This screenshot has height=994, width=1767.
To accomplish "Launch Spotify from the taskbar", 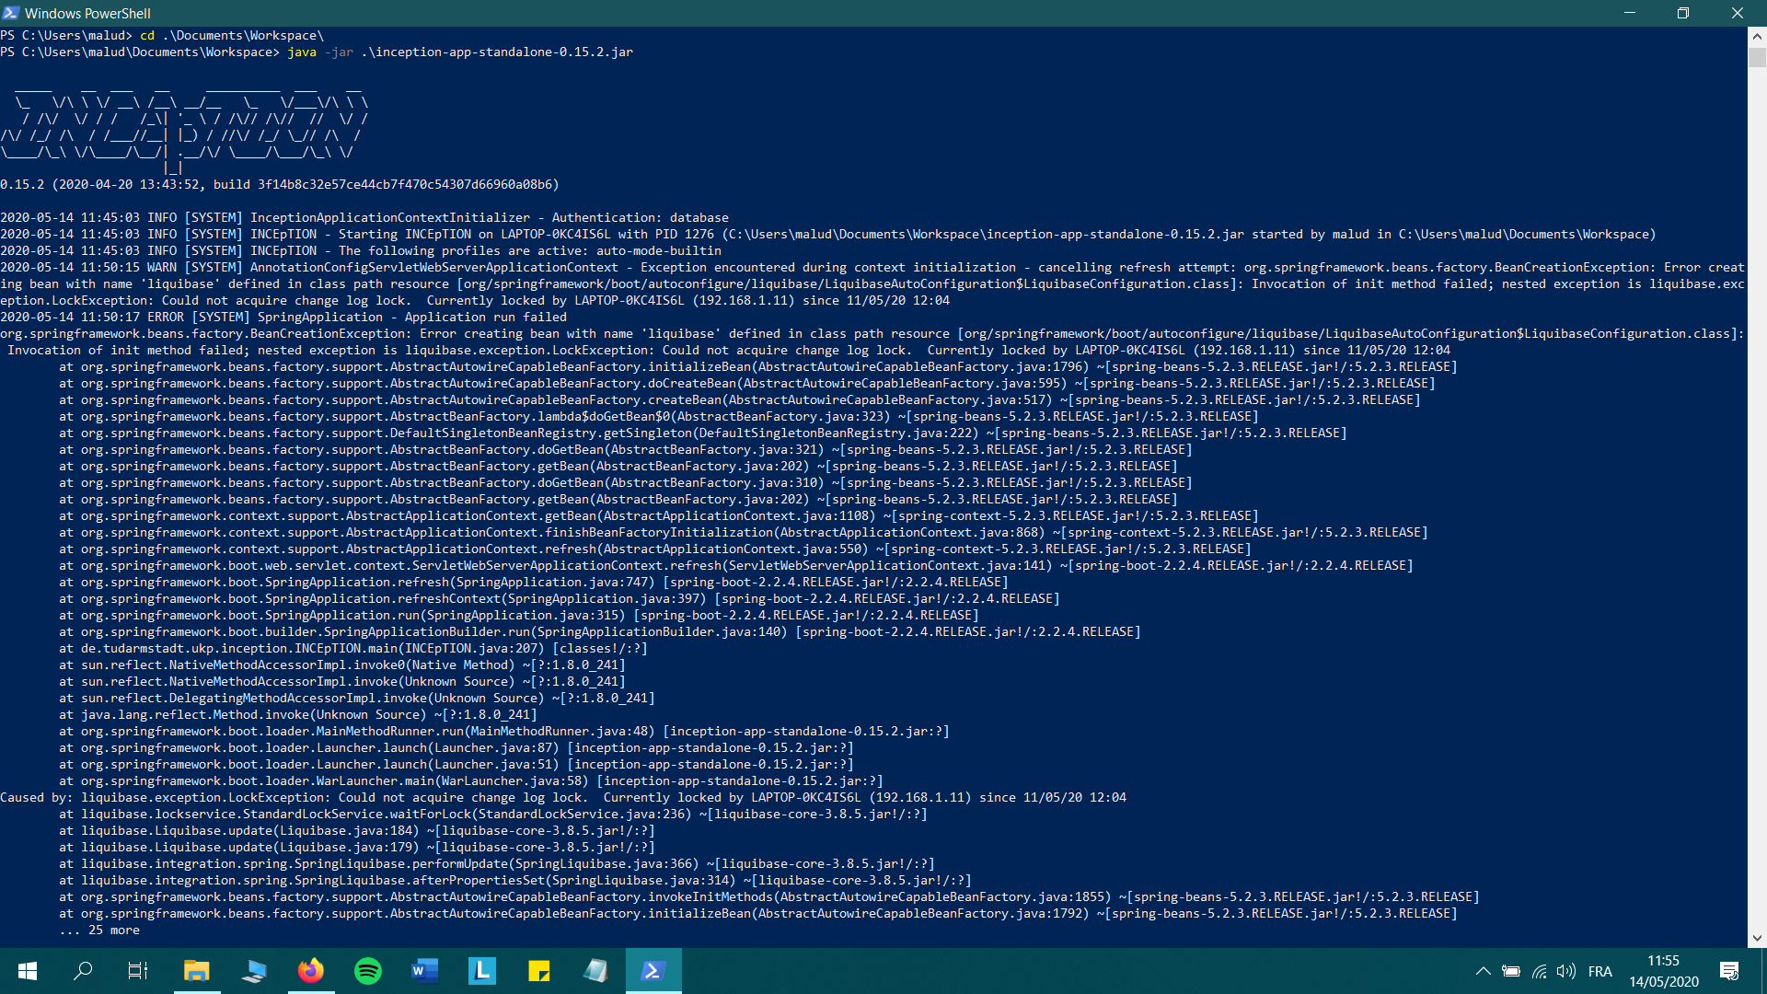I will point(367,971).
